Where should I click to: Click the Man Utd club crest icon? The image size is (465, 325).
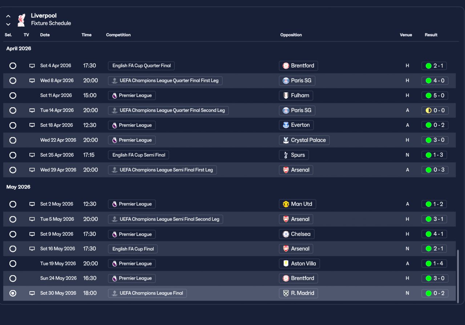tap(286, 204)
